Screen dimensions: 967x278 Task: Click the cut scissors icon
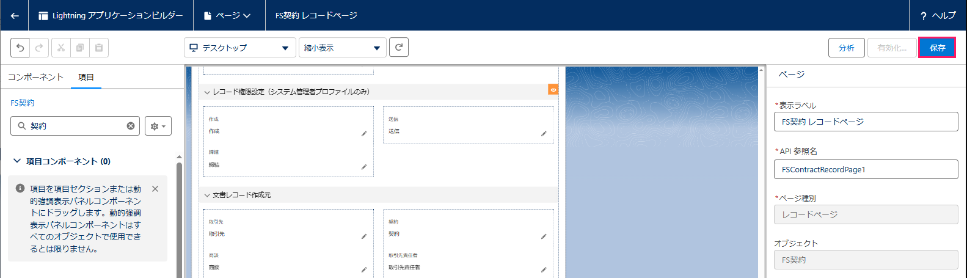(61, 48)
